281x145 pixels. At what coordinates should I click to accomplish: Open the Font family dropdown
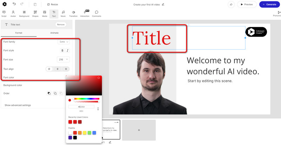click(x=64, y=42)
